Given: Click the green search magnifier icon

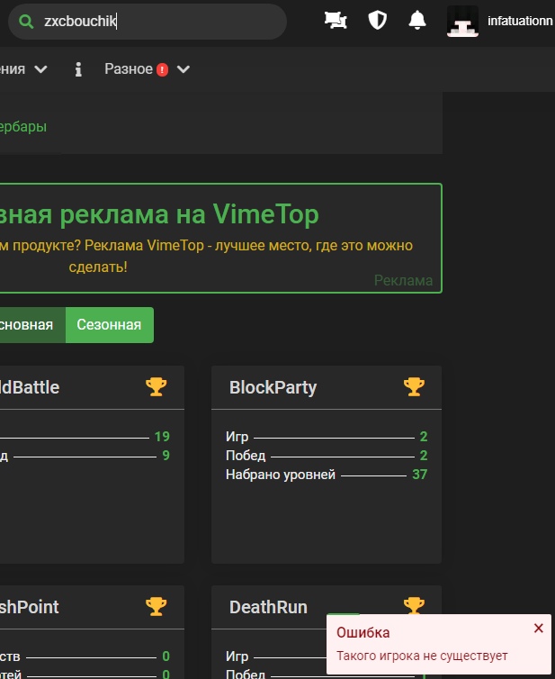Looking at the screenshot, I should pos(27,22).
